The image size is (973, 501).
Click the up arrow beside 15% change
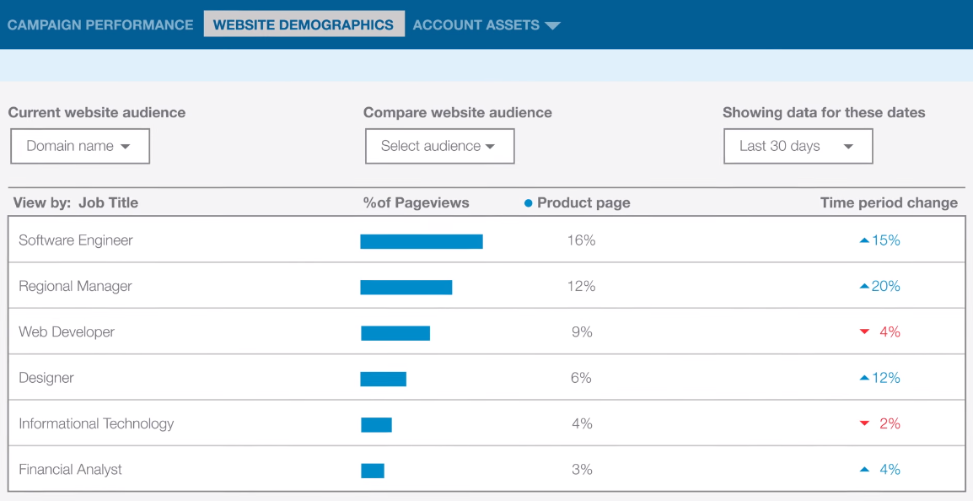863,241
